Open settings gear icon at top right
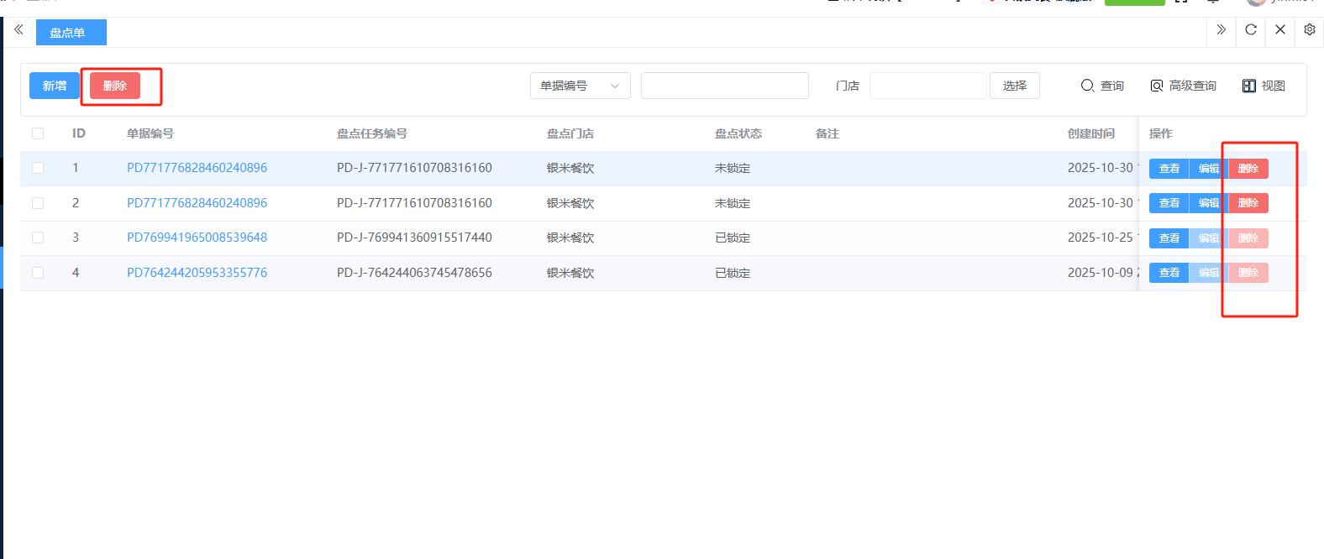 tap(1309, 29)
